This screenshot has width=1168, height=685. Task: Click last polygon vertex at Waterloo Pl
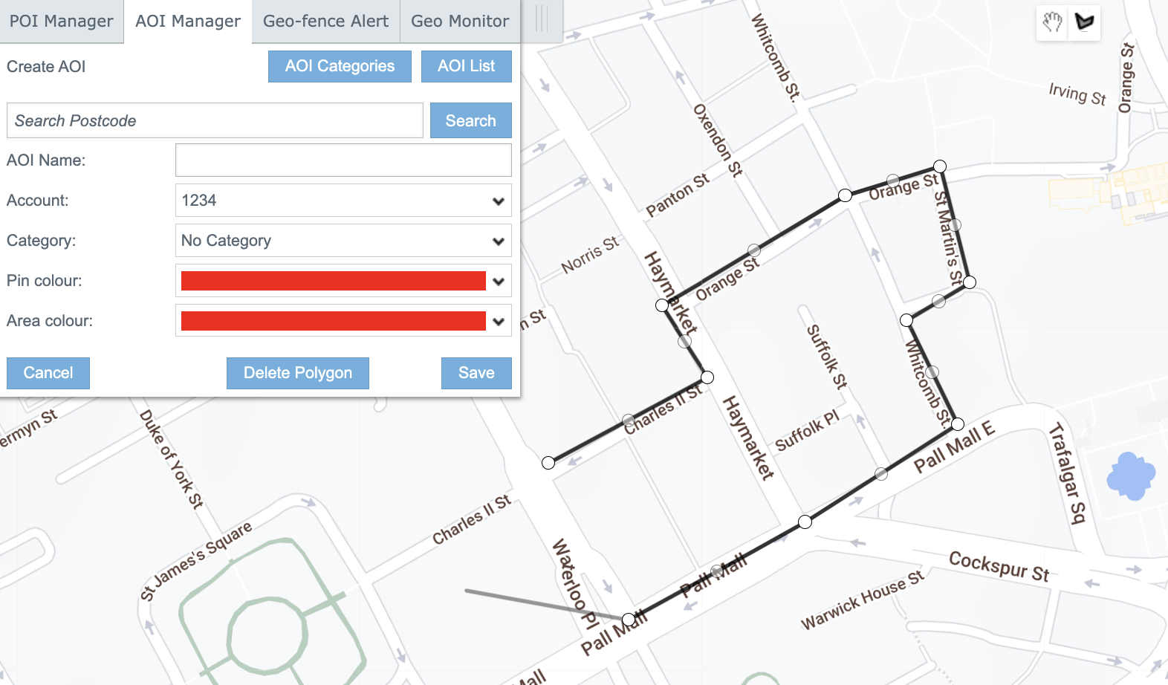click(629, 619)
